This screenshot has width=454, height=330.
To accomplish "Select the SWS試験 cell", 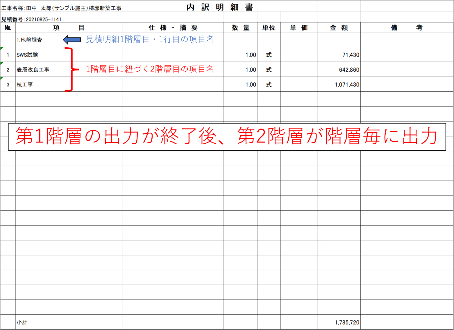I will click(27, 55).
